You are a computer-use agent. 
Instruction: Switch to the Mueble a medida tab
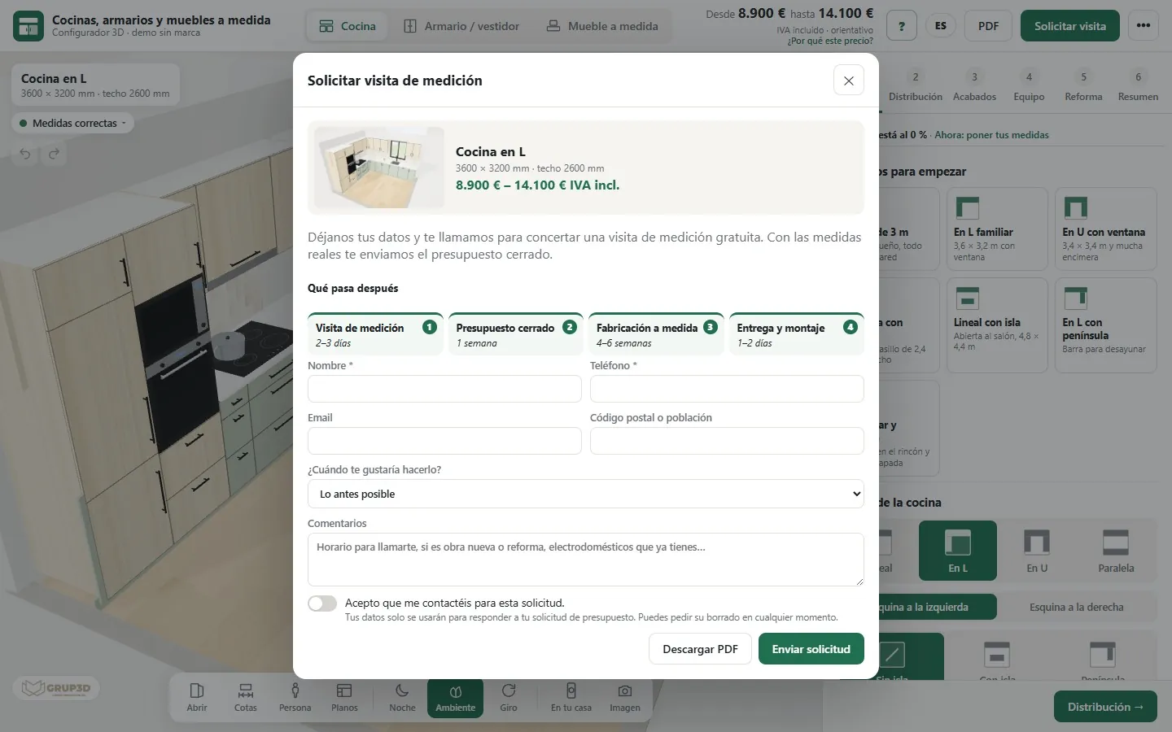pos(602,26)
